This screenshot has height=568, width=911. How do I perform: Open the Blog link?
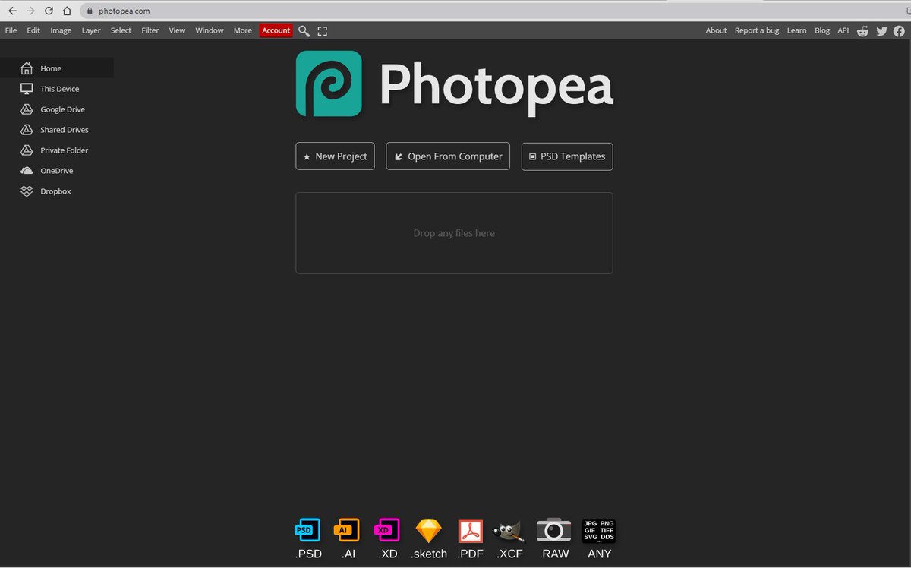pos(822,30)
